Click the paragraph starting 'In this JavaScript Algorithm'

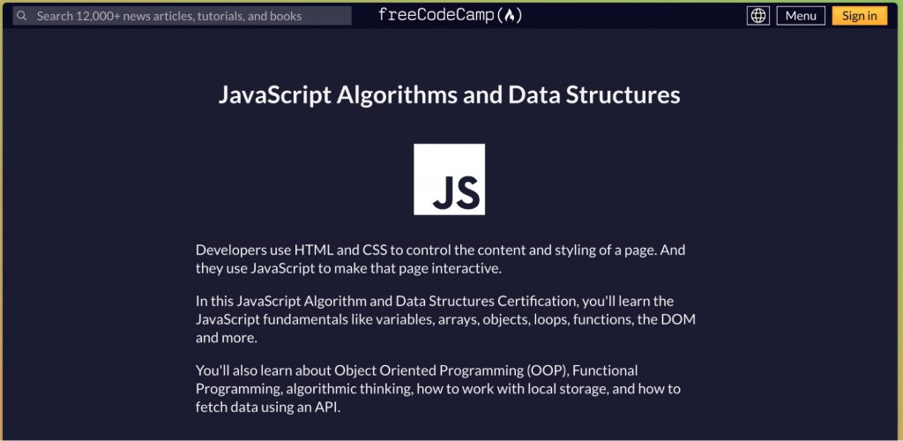(445, 319)
